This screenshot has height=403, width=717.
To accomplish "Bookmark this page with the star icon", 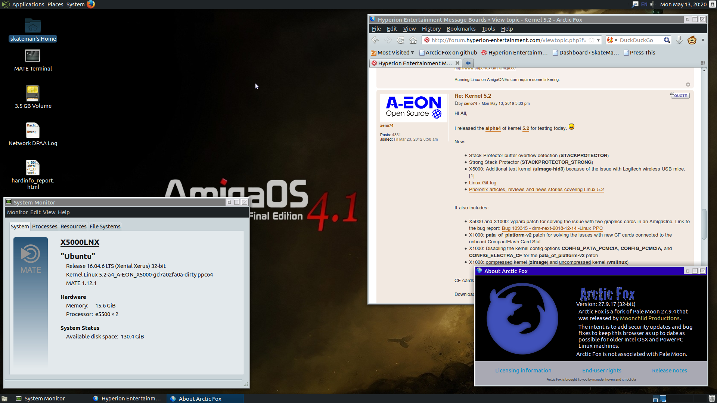I will click(x=592, y=40).
